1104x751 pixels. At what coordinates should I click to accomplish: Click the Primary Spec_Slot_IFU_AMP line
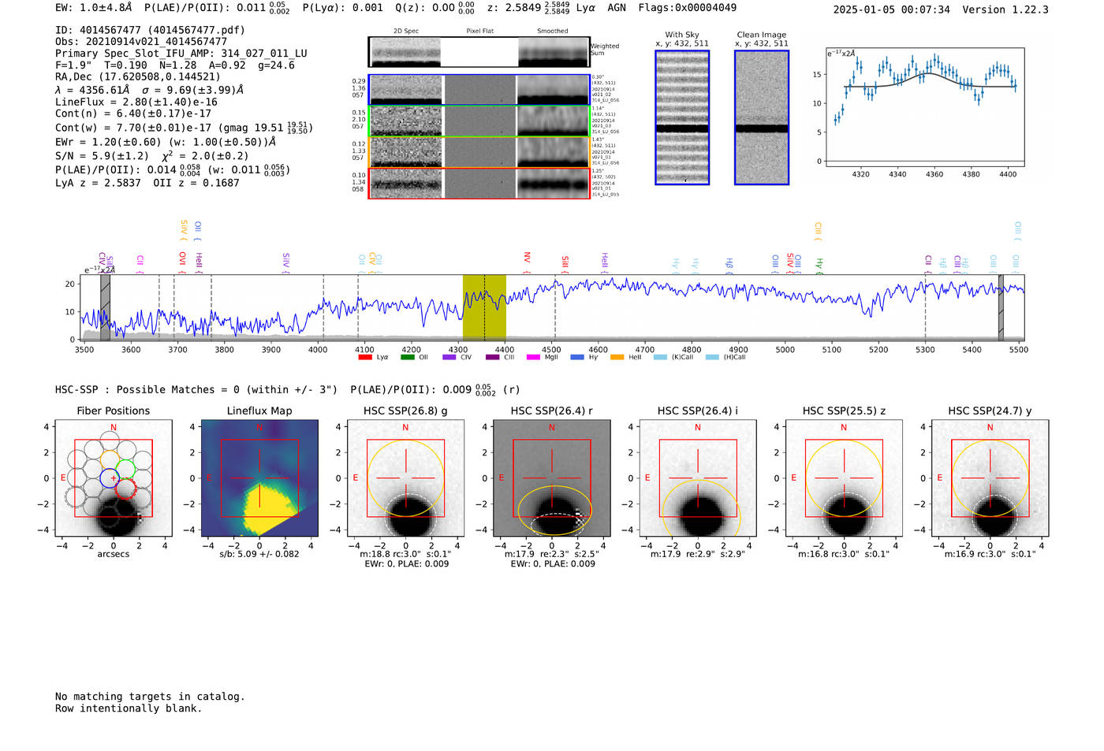(x=181, y=54)
